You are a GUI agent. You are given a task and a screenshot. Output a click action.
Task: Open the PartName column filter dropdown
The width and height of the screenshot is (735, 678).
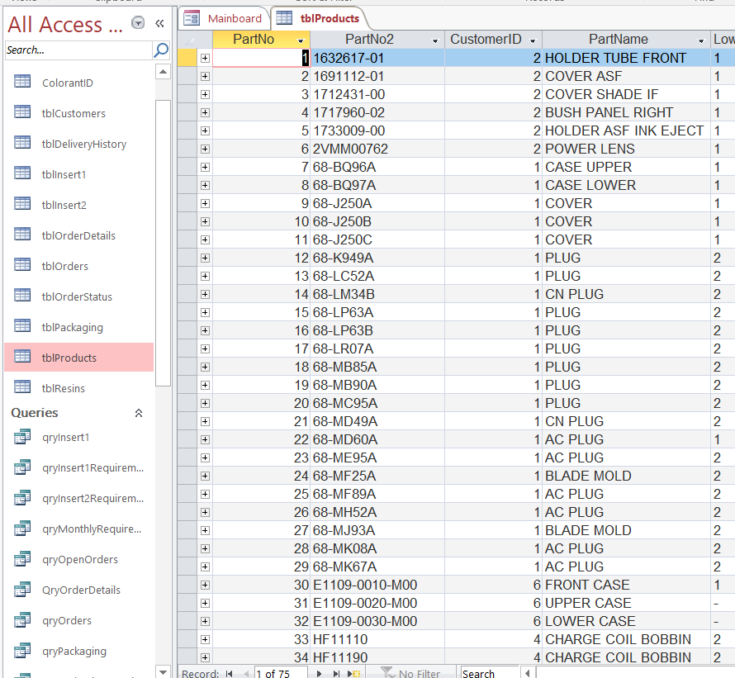click(x=701, y=40)
